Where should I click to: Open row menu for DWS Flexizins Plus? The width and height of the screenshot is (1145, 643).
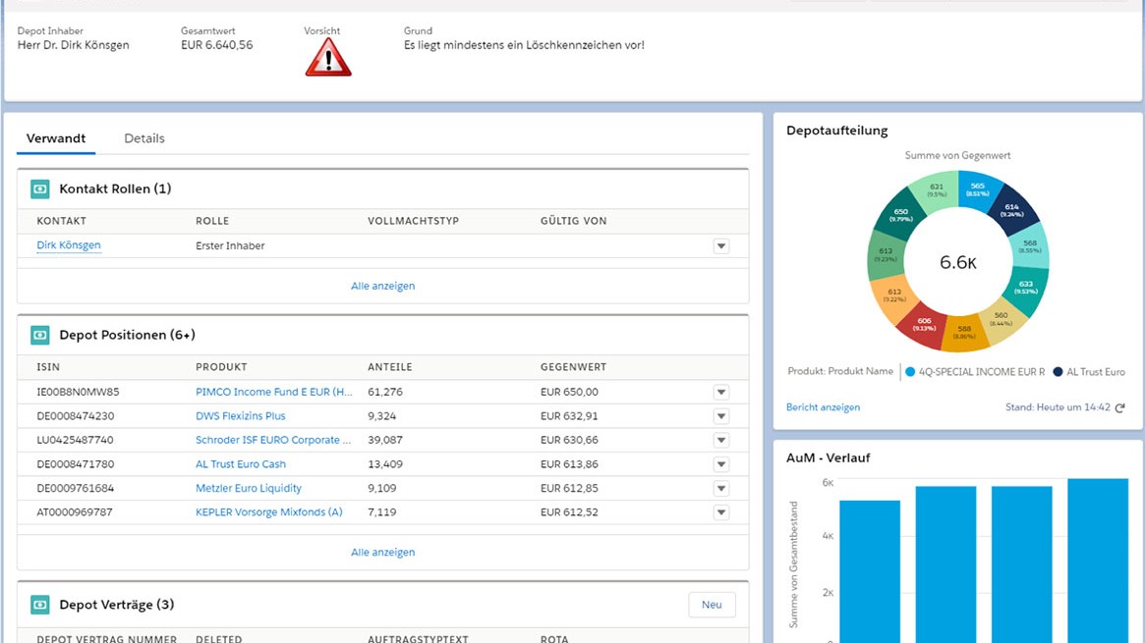pyautogui.click(x=720, y=416)
